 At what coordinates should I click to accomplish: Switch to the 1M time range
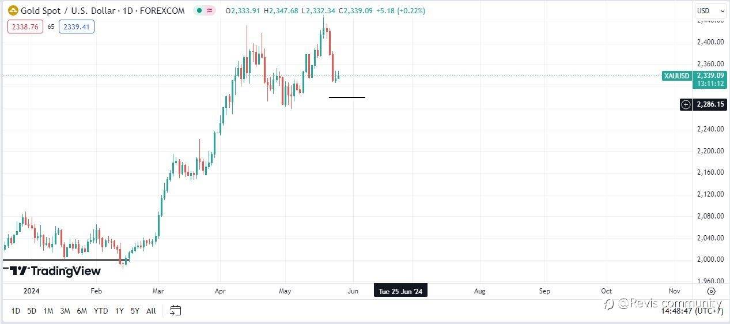(x=48, y=311)
